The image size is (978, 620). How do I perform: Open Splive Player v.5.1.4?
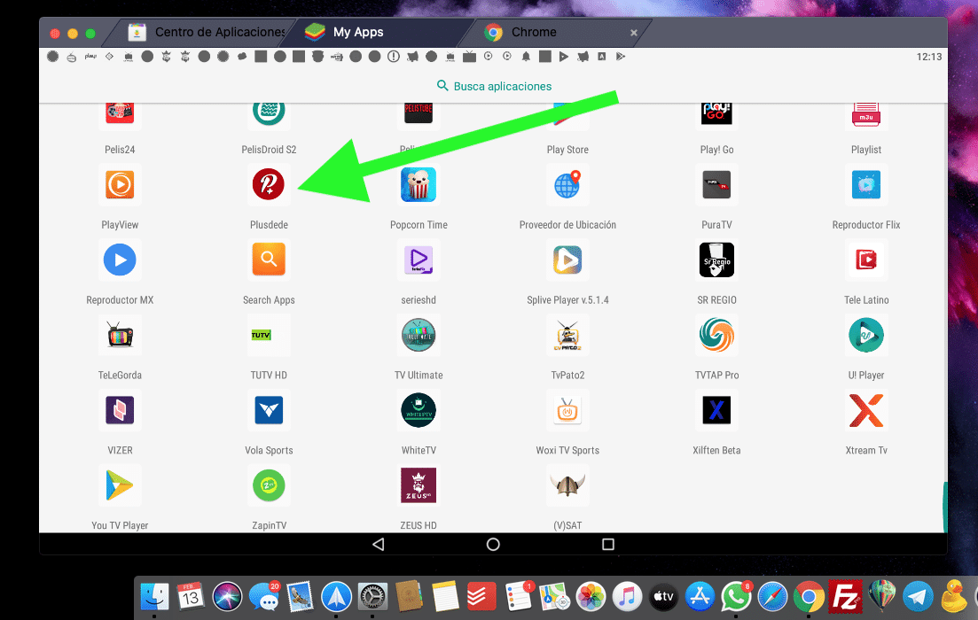567,260
